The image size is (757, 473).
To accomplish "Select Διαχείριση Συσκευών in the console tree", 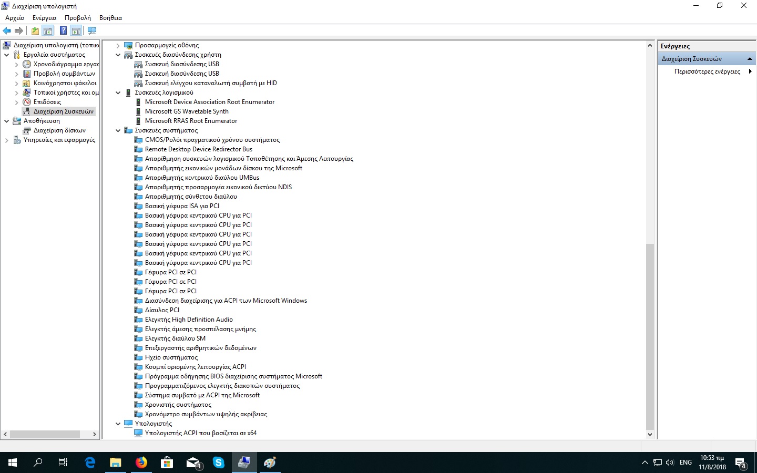I will pyautogui.click(x=64, y=111).
